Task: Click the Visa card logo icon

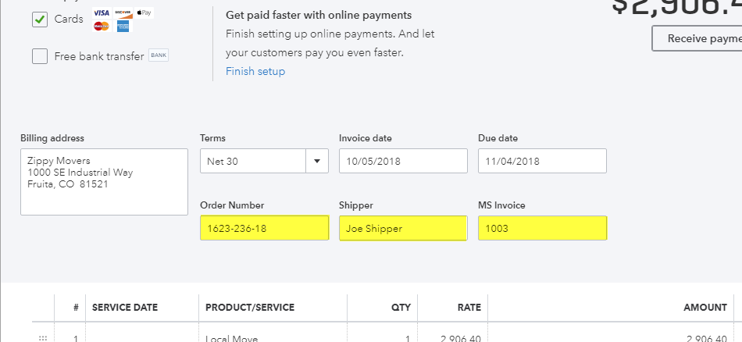Action: coord(101,13)
